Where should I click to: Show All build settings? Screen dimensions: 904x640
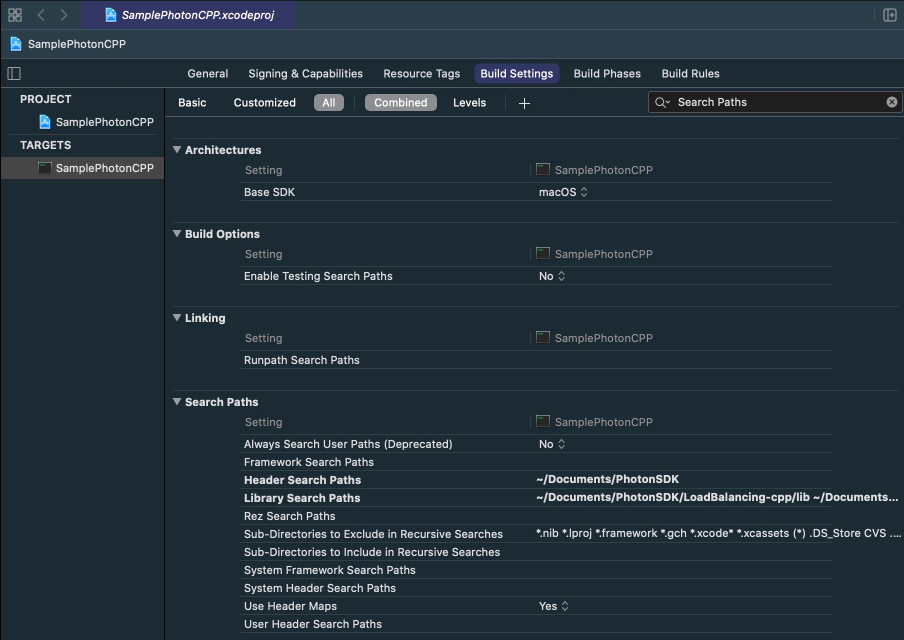pos(329,102)
